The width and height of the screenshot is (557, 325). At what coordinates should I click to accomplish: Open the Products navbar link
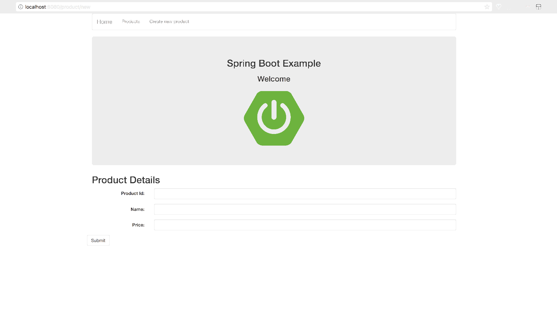[131, 22]
